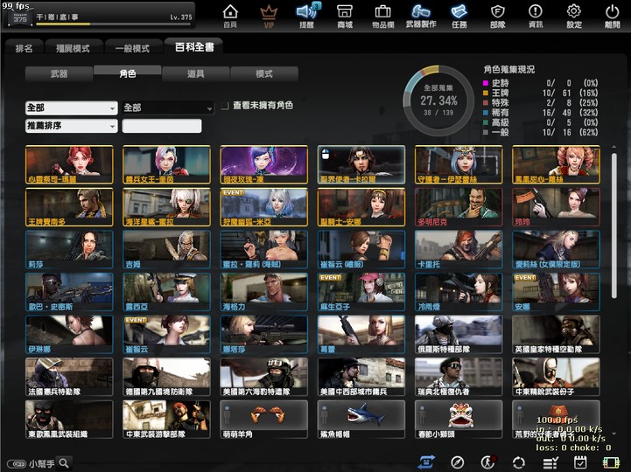This screenshot has height=472, width=631.
Task: Click the calendar check icon at bottom
Action: (x=580, y=462)
